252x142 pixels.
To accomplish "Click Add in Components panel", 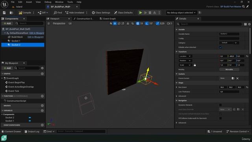I will point(7,24).
